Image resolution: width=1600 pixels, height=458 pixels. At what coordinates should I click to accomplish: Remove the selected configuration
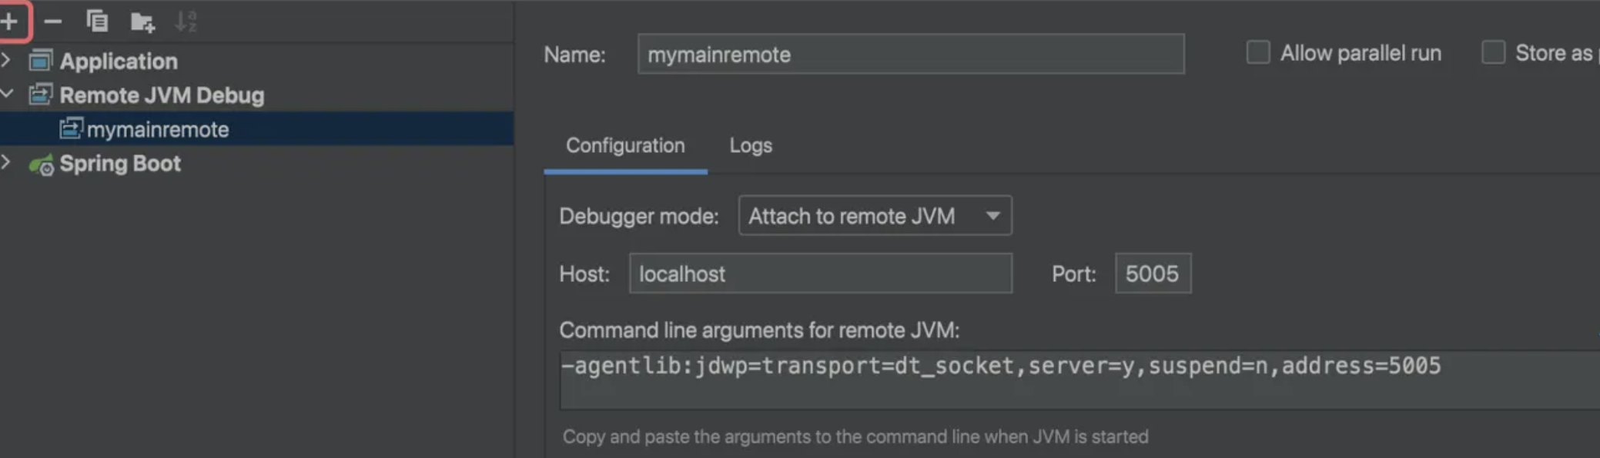[x=52, y=21]
